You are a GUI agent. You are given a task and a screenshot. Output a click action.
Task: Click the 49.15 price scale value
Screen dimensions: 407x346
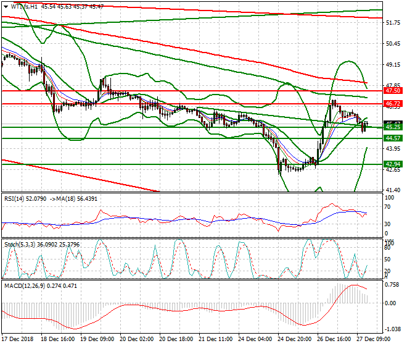(393, 64)
